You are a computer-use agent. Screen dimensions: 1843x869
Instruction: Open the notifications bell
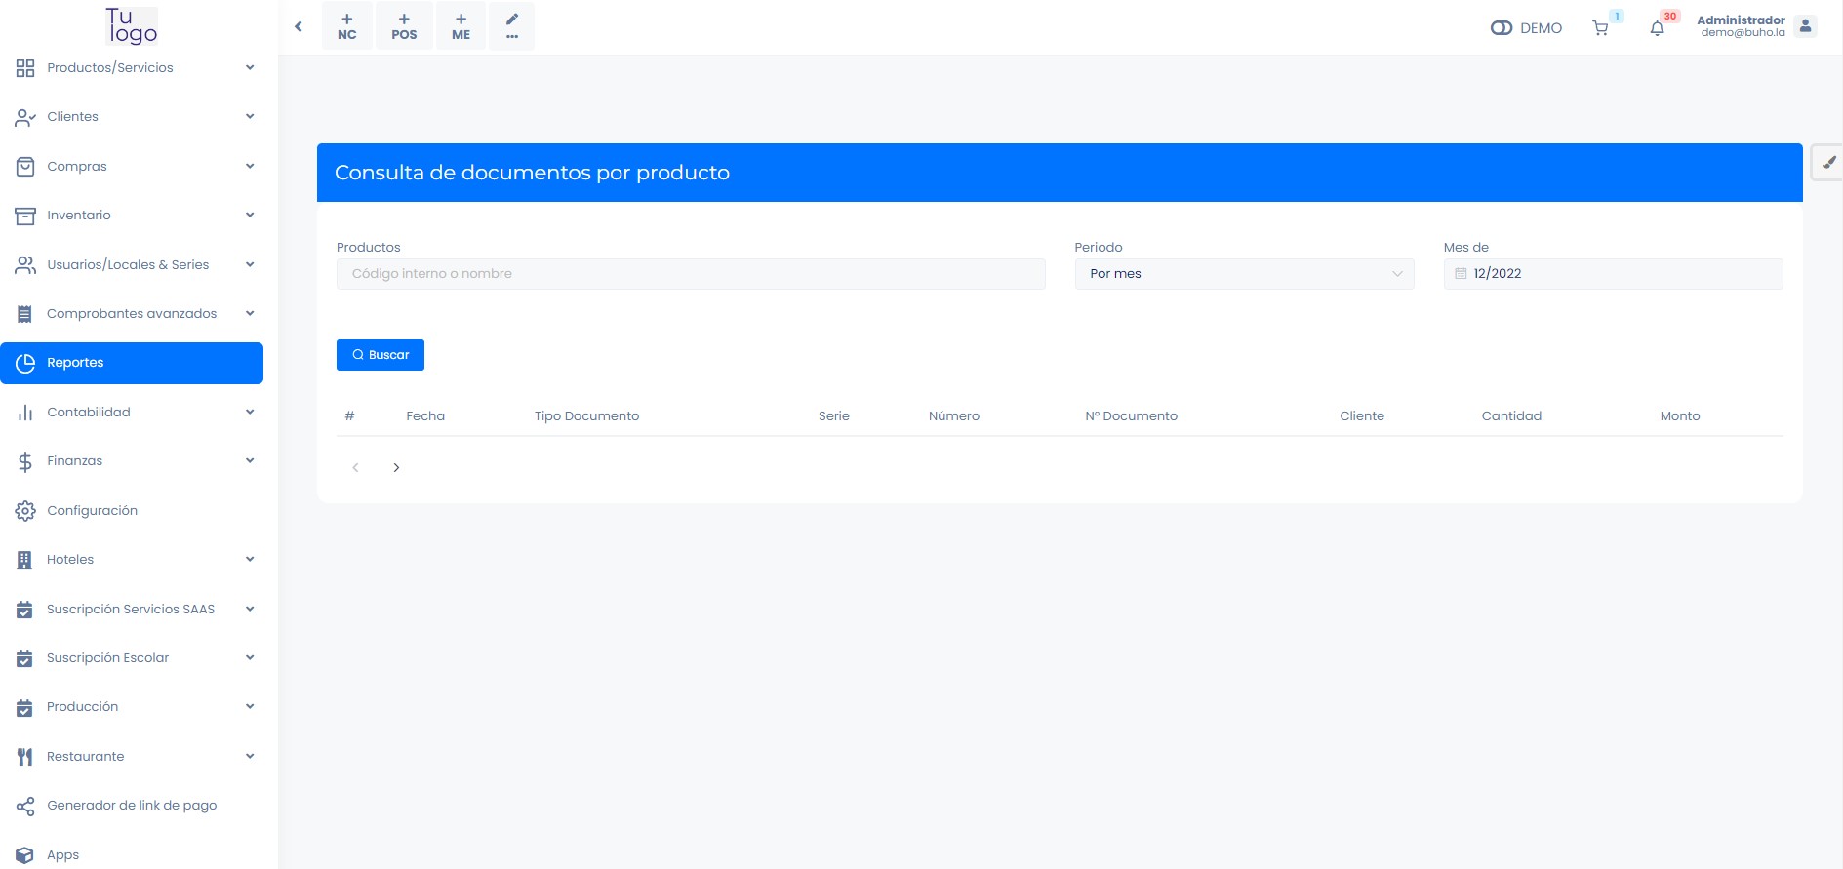point(1657,28)
